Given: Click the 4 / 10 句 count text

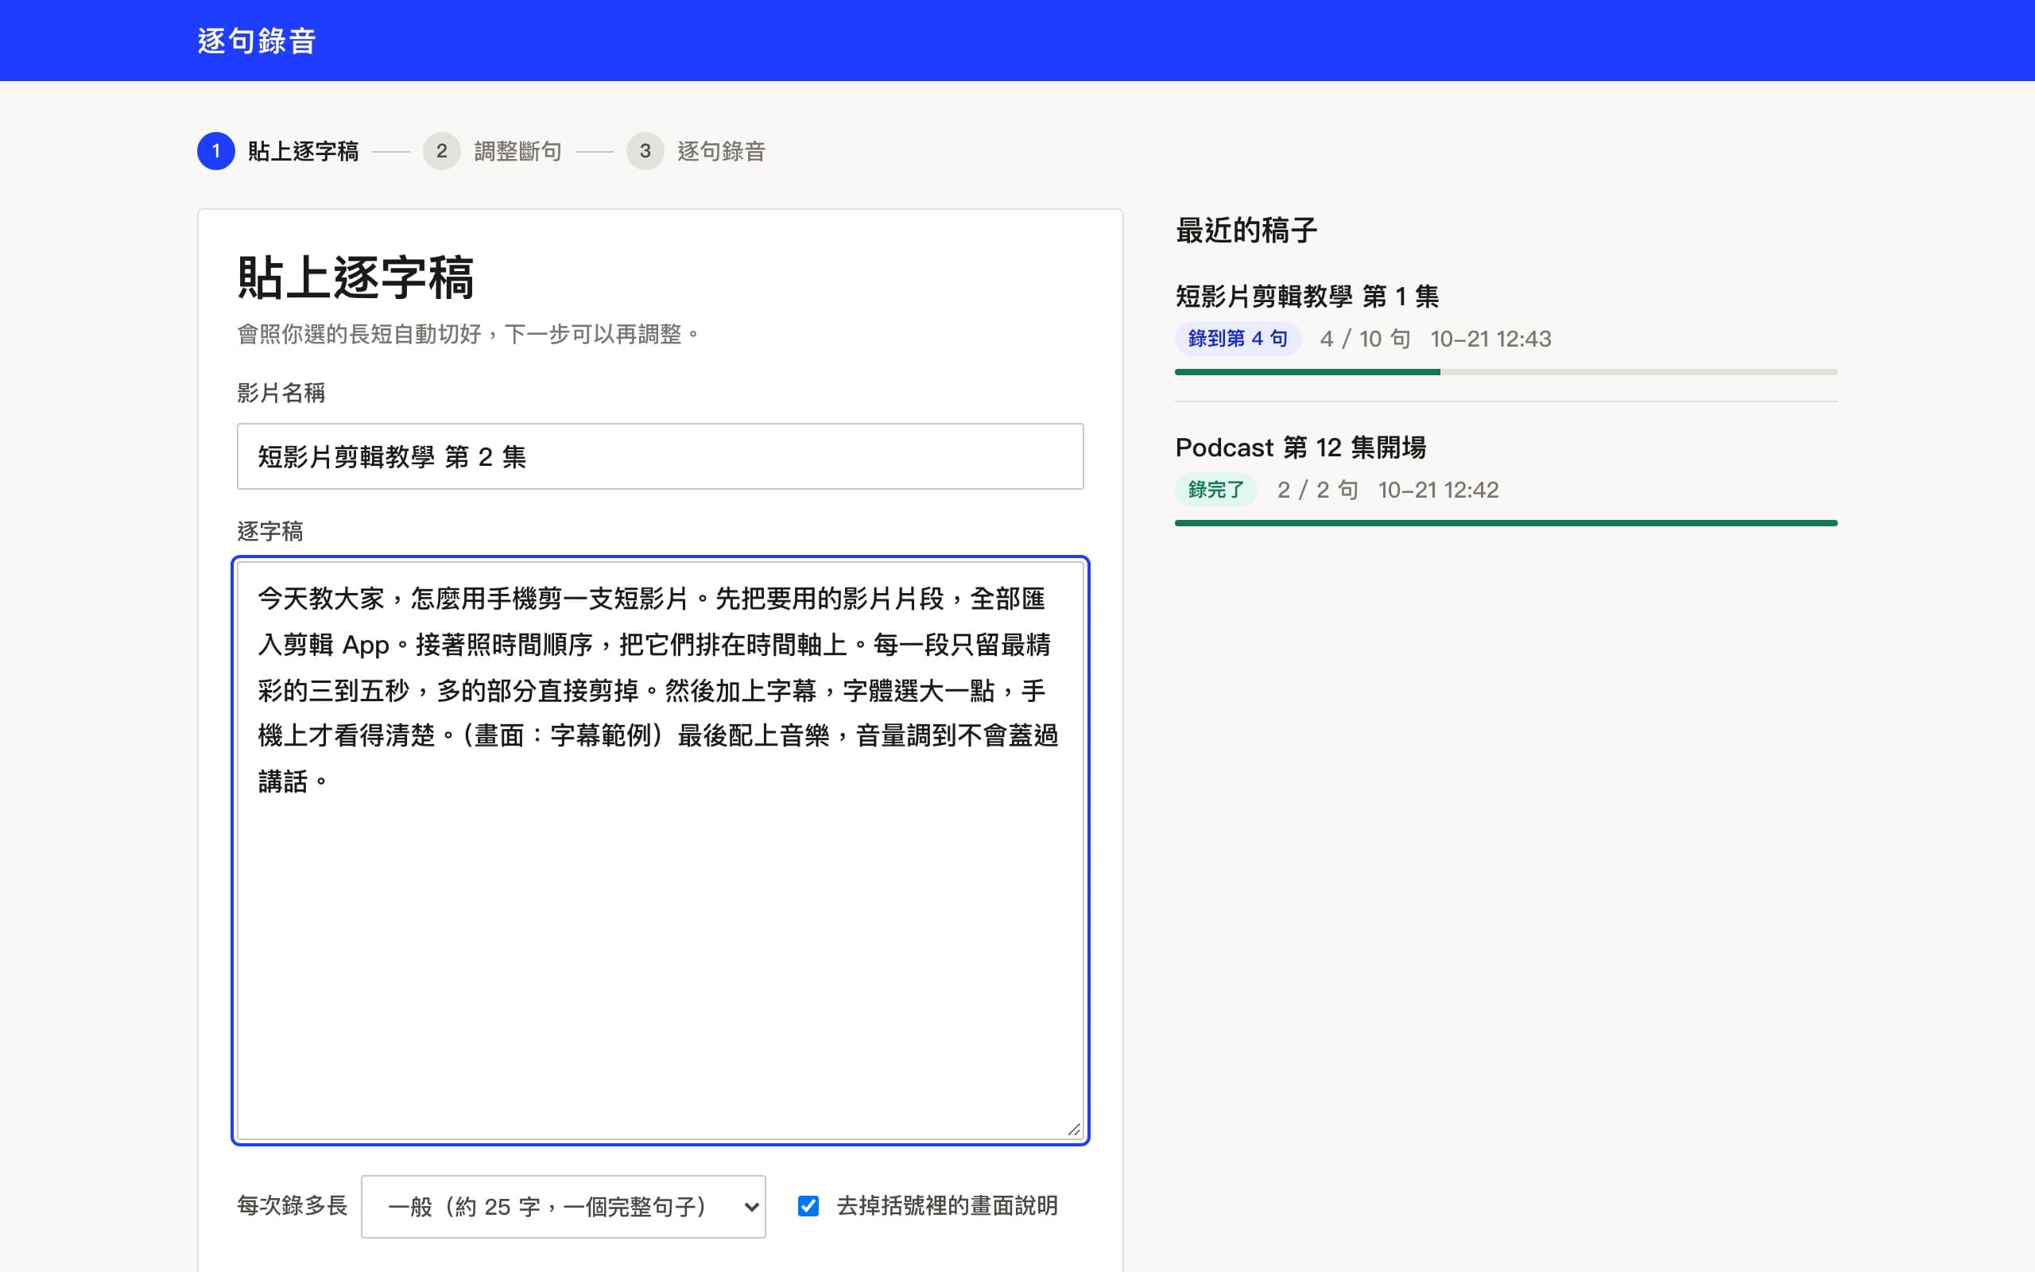Looking at the screenshot, I should (1366, 338).
